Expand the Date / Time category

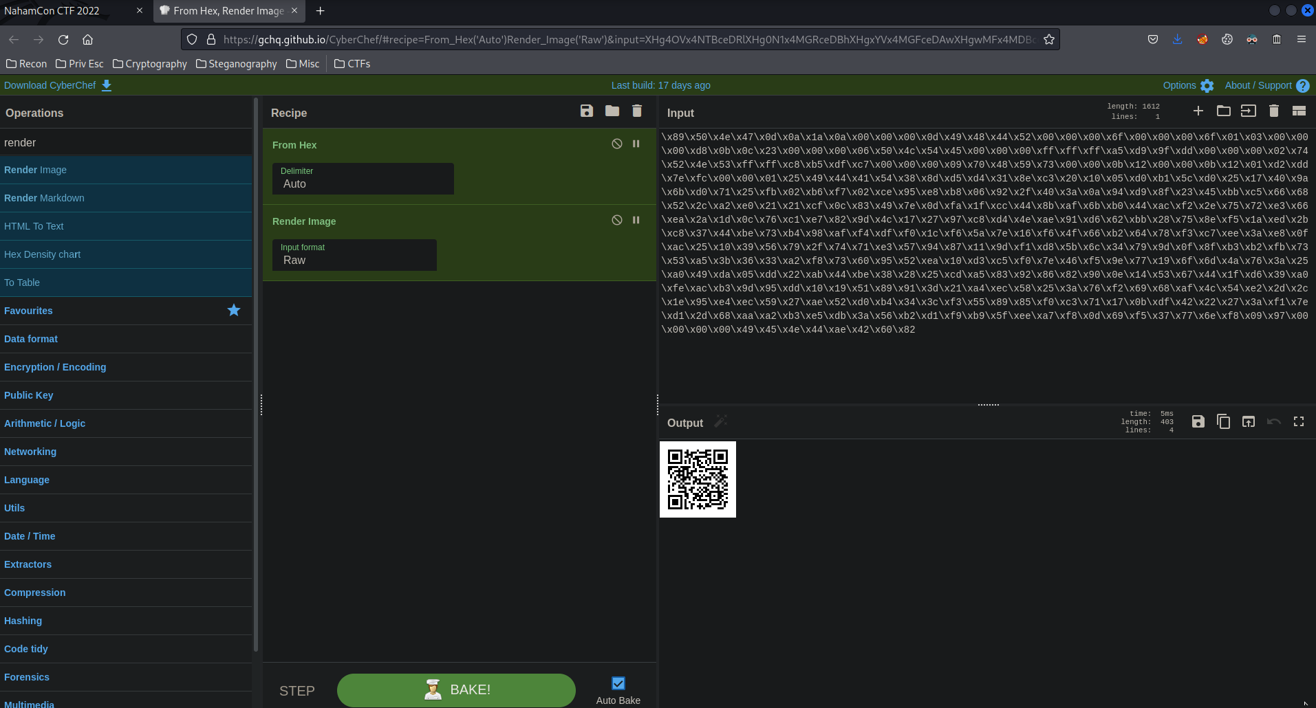pos(126,536)
